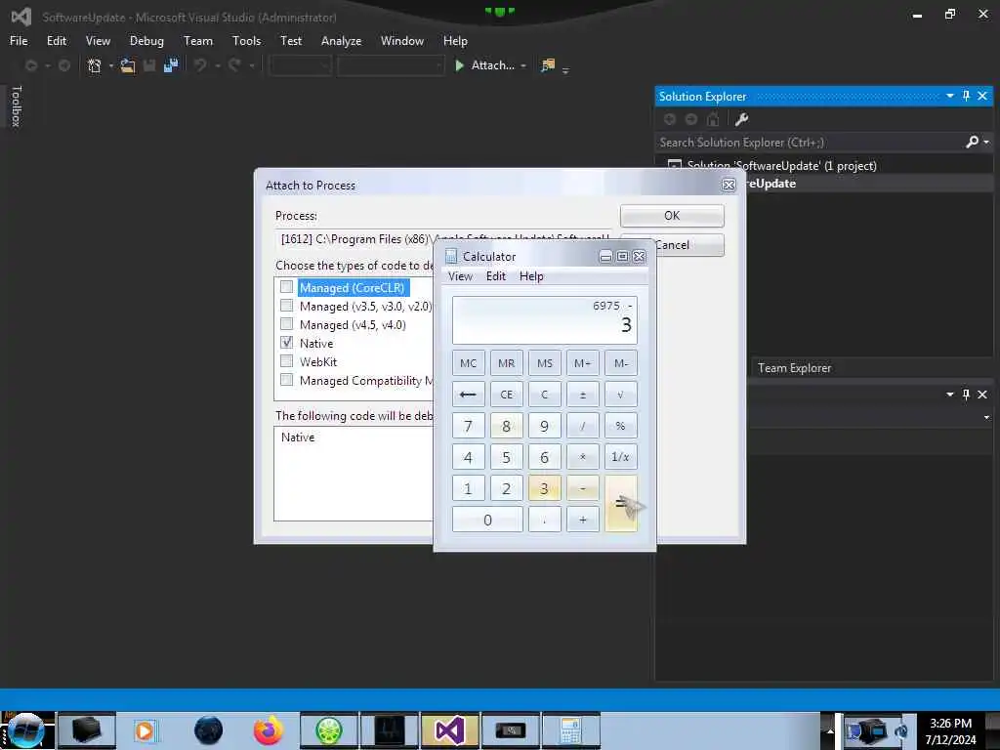This screenshot has width=1000, height=750.
Task: Open Solution Explorer window options dropdown
Action: pos(949,96)
